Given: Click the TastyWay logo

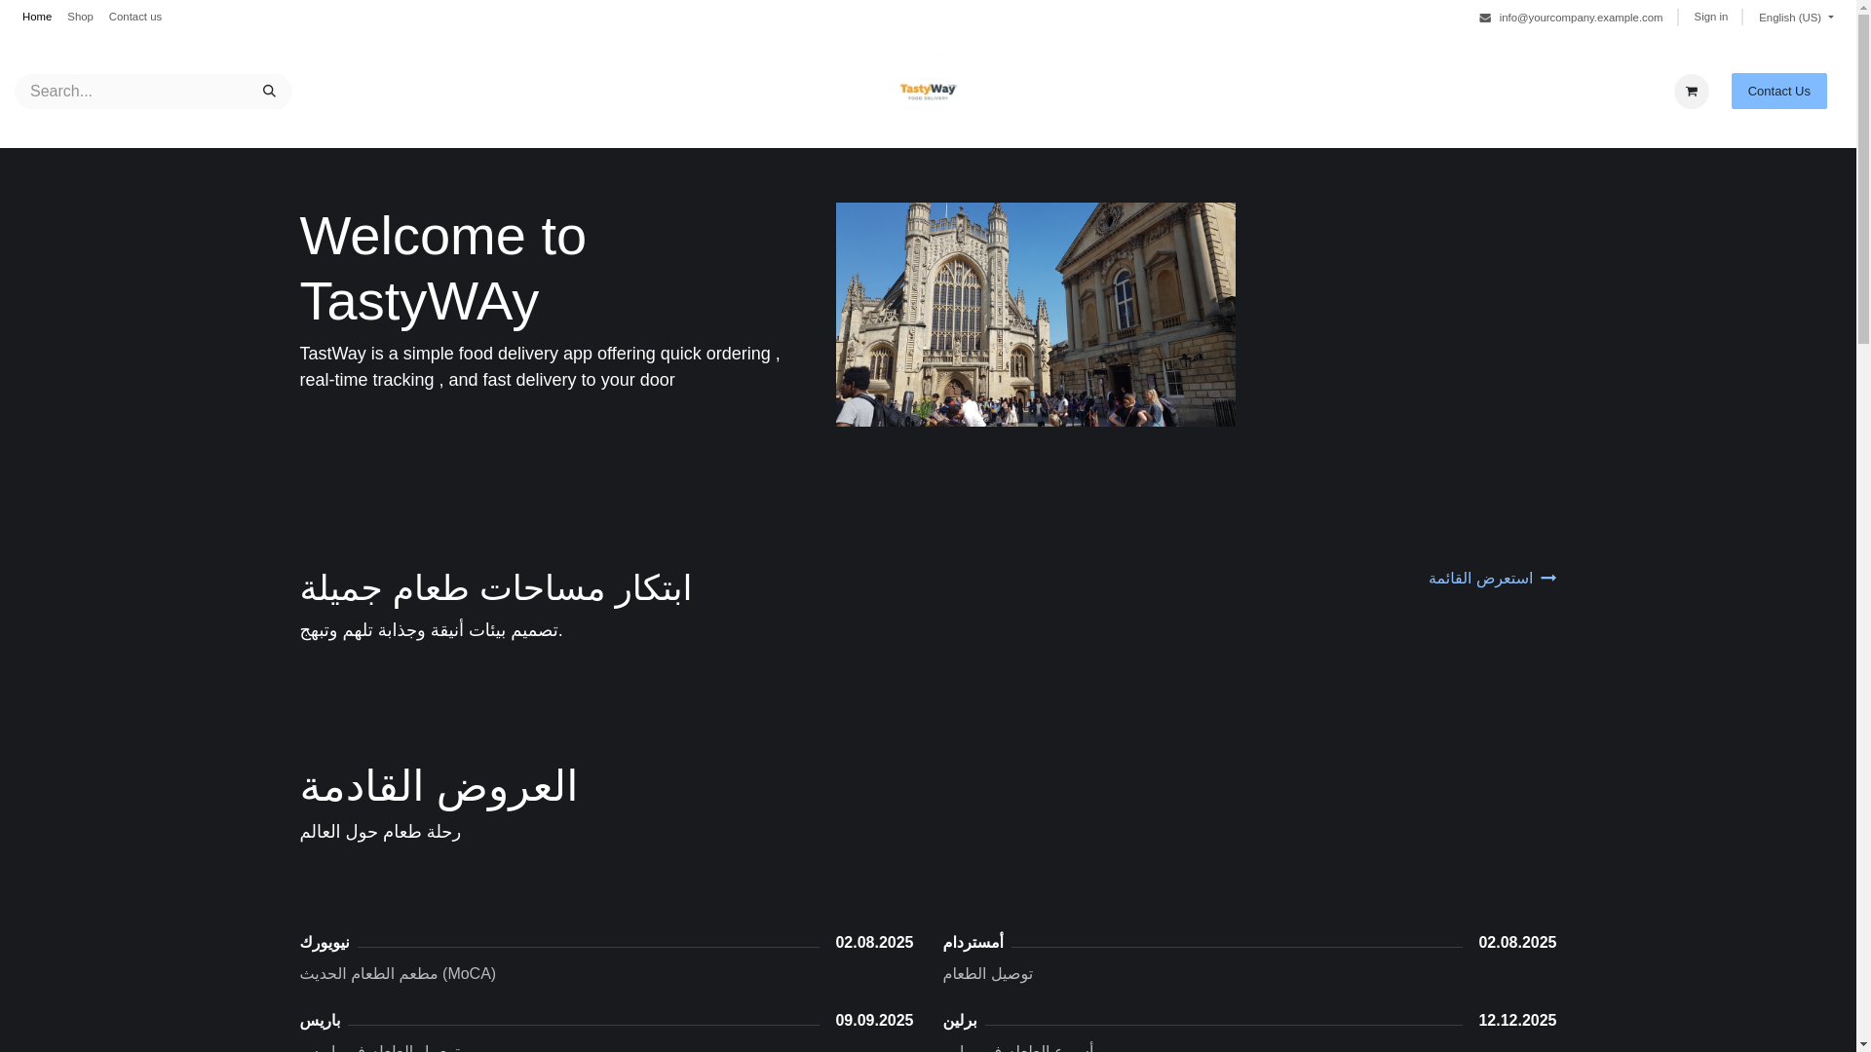Looking at the screenshot, I should (928, 92).
